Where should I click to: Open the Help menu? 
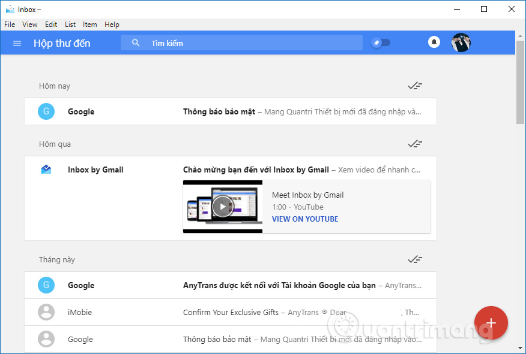point(112,25)
